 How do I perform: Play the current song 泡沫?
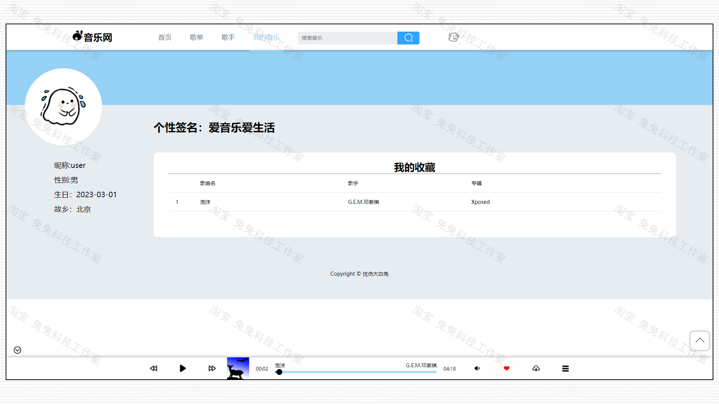(x=182, y=368)
